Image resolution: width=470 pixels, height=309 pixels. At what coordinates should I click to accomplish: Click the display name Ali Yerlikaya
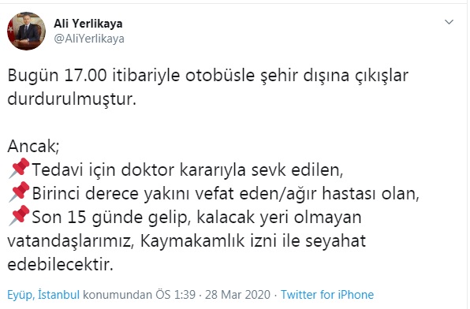point(88,24)
